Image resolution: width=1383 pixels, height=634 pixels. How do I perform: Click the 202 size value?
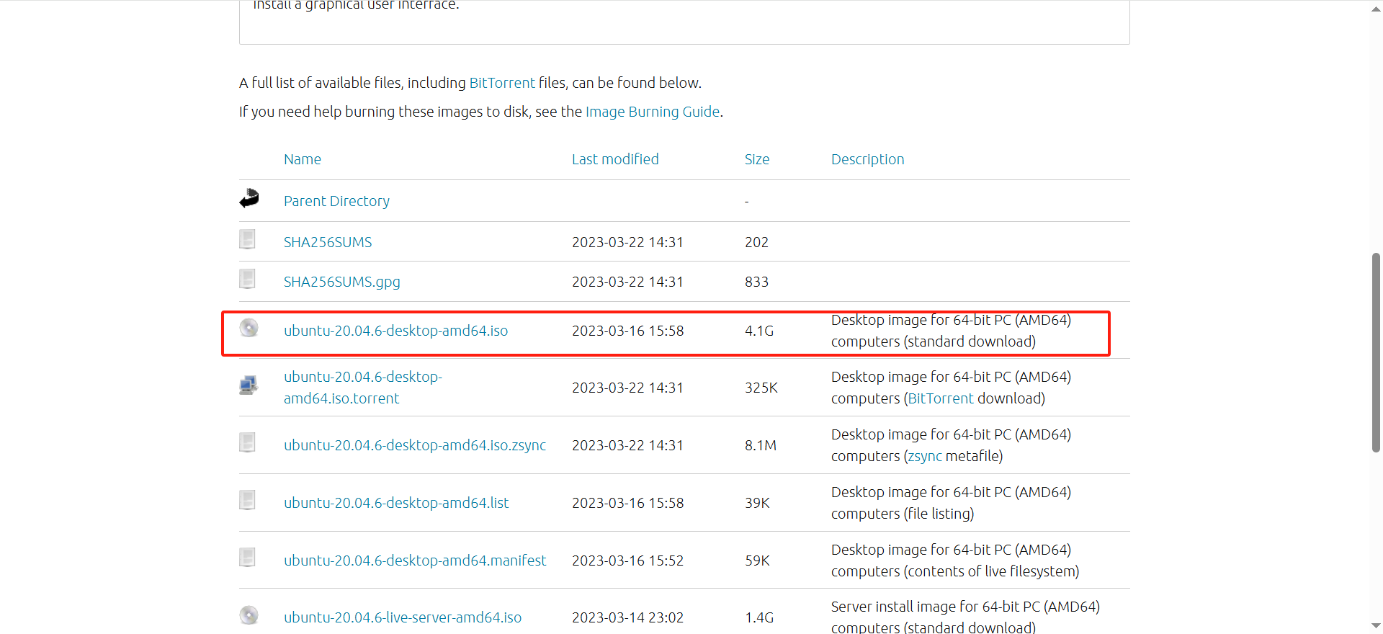tap(756, 242)
